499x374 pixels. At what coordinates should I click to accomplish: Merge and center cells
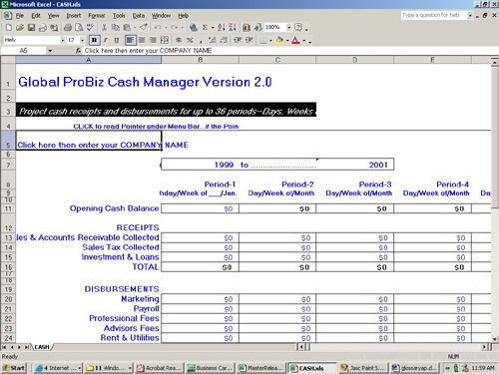165,41
